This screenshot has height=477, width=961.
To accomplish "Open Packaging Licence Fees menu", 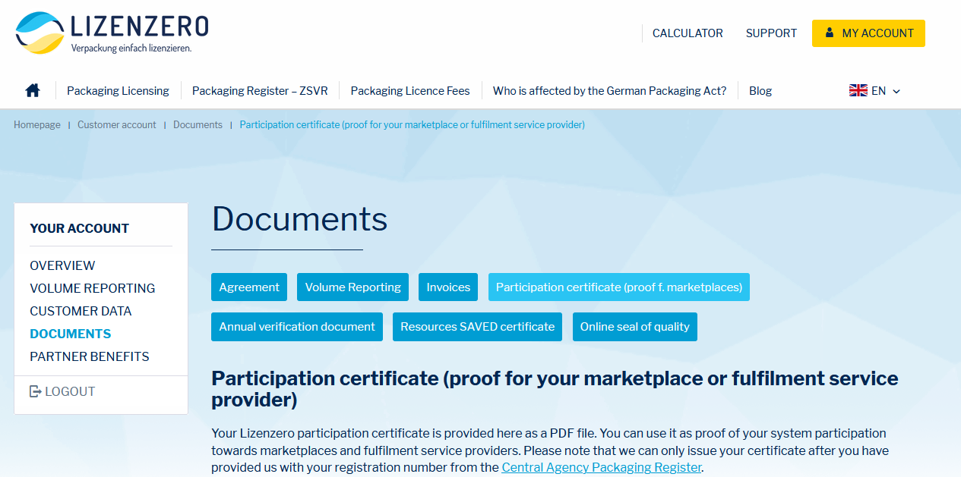I will (410, 91).
